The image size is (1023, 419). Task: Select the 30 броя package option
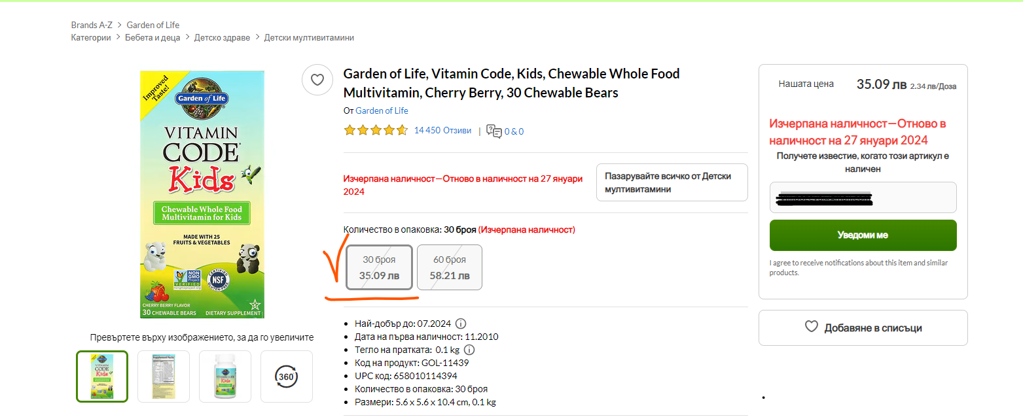click(379, 267)
